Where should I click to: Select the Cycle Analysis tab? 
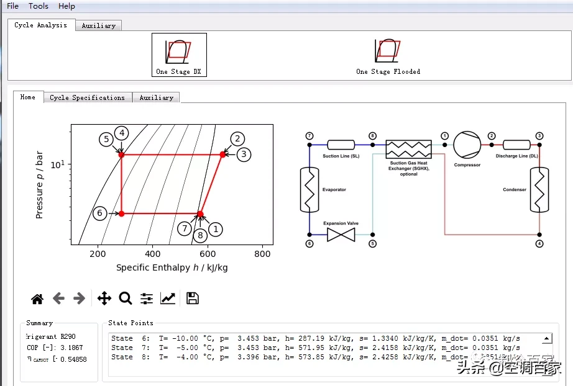pos(41,25)
